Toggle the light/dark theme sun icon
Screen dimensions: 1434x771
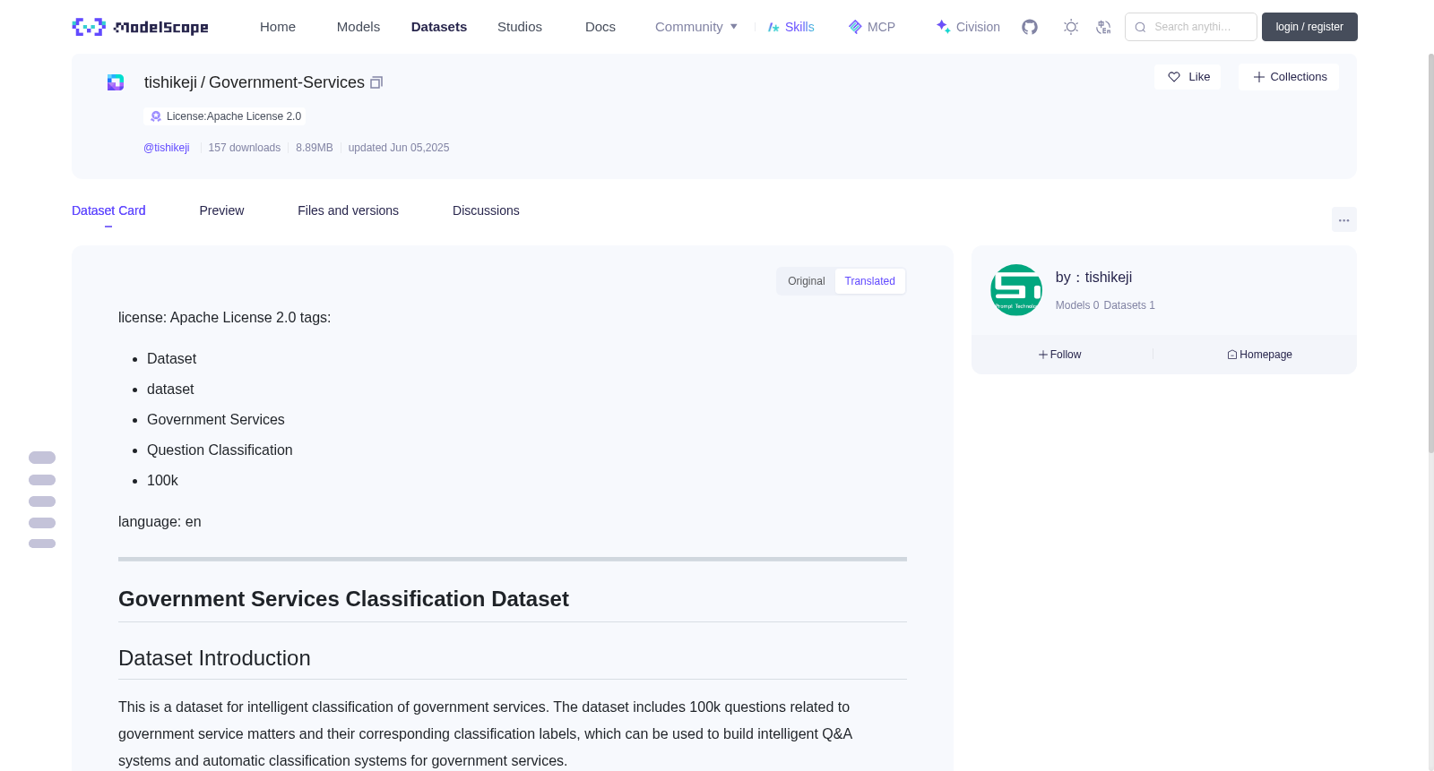point(1071,27)
